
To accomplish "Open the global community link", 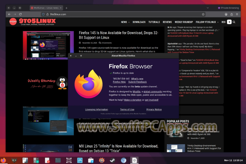I will point(153,92).
